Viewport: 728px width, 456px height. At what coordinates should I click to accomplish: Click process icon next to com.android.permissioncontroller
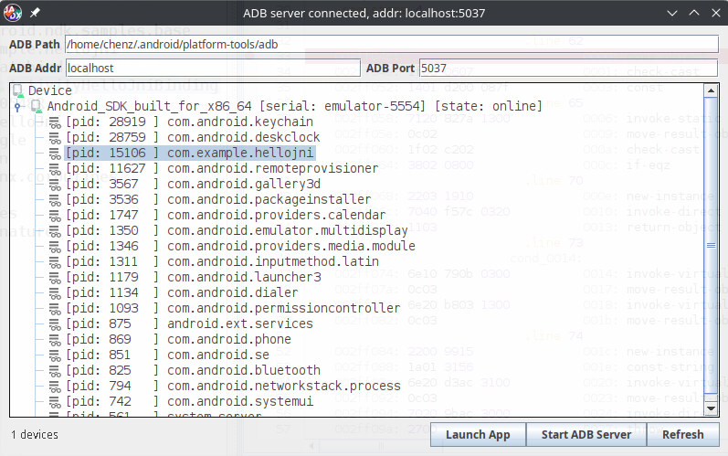pos(55,308)
